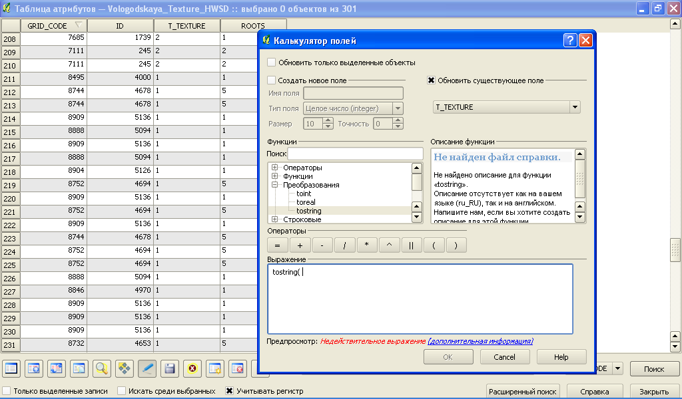682x399 pixels.
Task: Save edits using the floppy disk icon
Action: [x=170, y=368]
